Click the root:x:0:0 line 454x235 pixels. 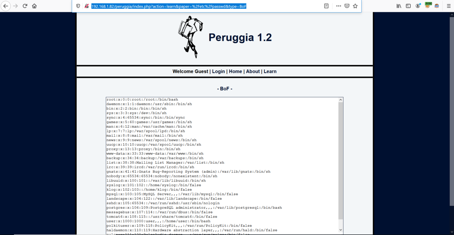pos(142,99)
